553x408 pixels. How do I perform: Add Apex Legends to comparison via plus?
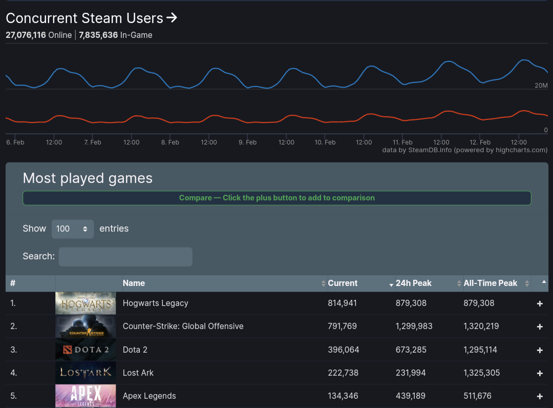(x=540, y=396)
